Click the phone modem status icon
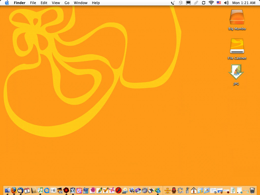 coord(173,3)
